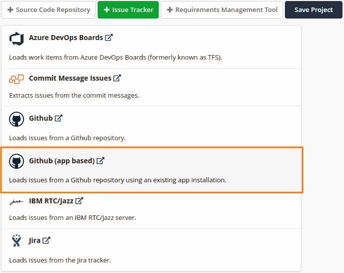Select Commit Message Issues title

pos(70,78)
